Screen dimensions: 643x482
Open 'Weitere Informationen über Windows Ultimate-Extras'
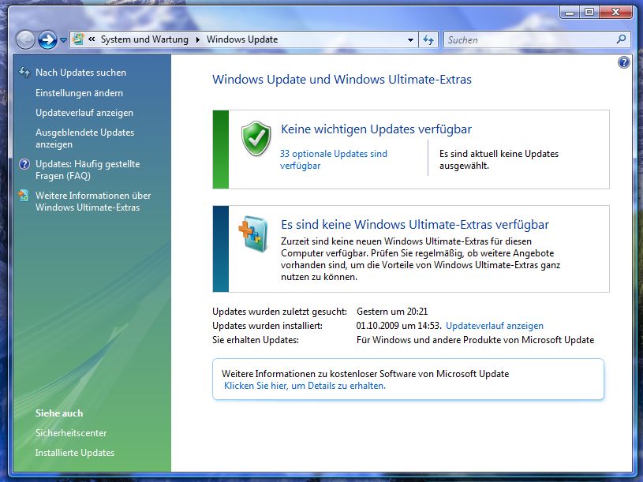coord(93,201)
